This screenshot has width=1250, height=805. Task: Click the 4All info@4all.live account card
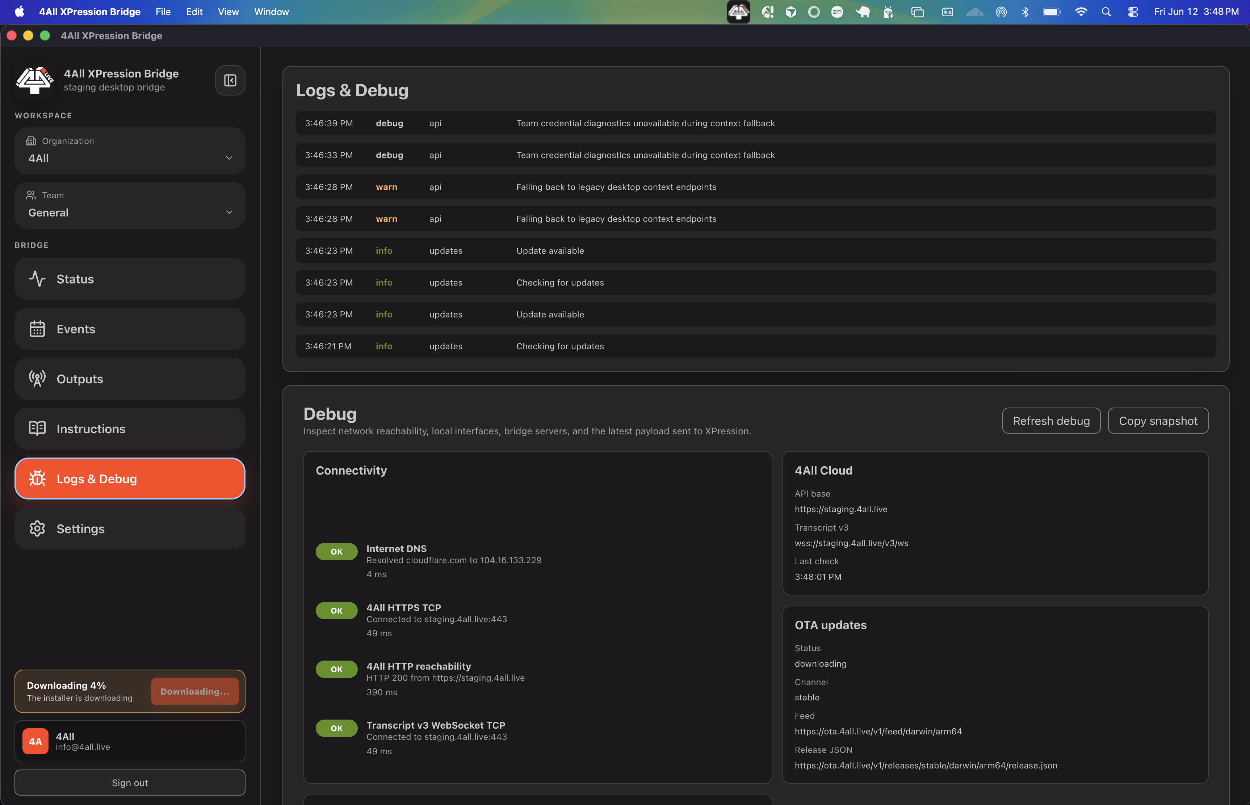pyautogui.click(x=130, y=741)
